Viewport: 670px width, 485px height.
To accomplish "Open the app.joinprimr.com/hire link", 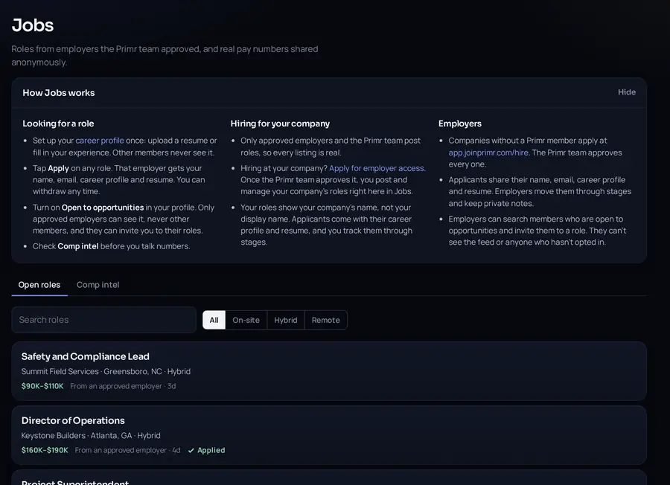I will [x=489, y=152].
